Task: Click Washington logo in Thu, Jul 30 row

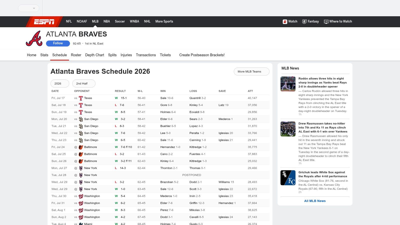Action: pyautogui.click(x=81, y=196)
